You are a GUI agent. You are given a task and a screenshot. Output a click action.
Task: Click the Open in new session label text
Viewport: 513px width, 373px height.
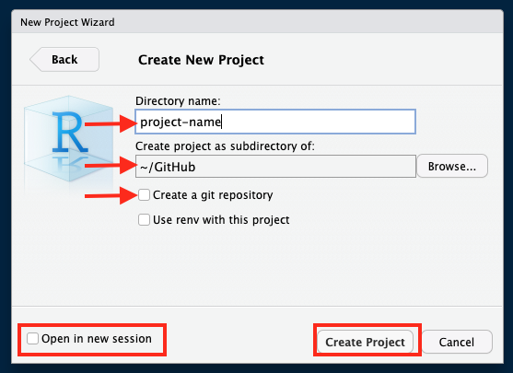click(x=97, y=338)
